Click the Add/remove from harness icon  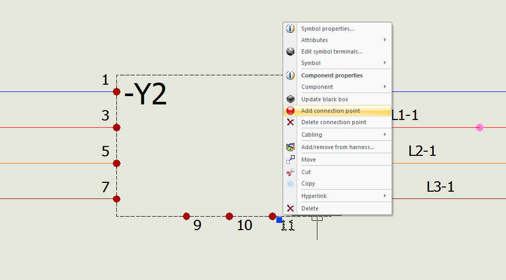[290, 147]
